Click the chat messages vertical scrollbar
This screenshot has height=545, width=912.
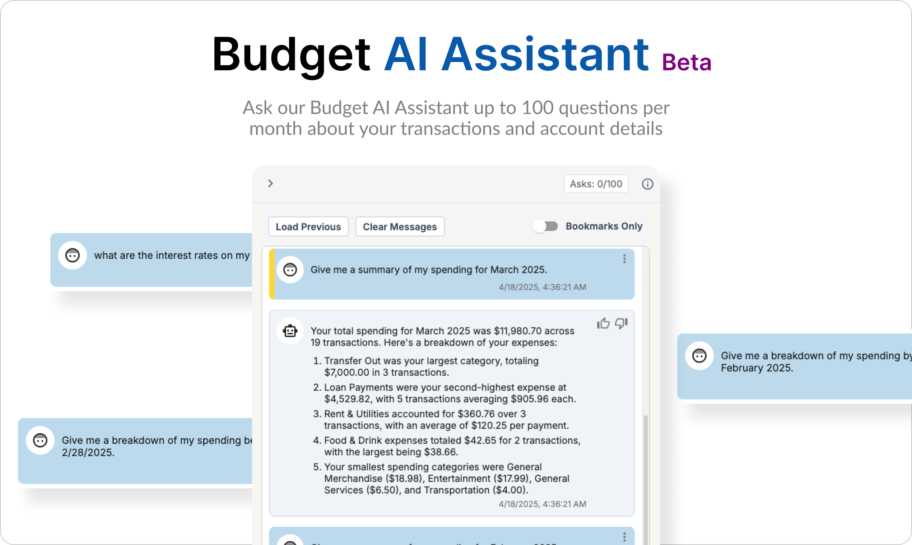click(645, 479)
